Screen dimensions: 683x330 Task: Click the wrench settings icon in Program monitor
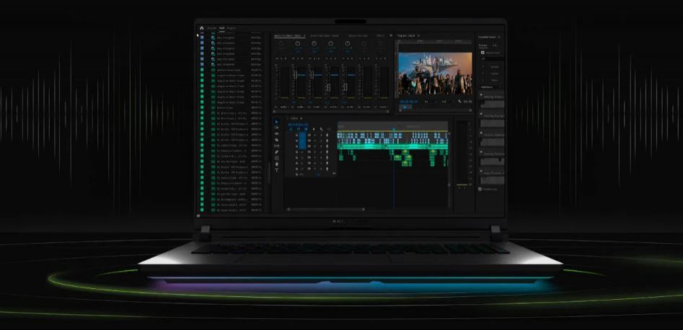[x=459, y=102]
